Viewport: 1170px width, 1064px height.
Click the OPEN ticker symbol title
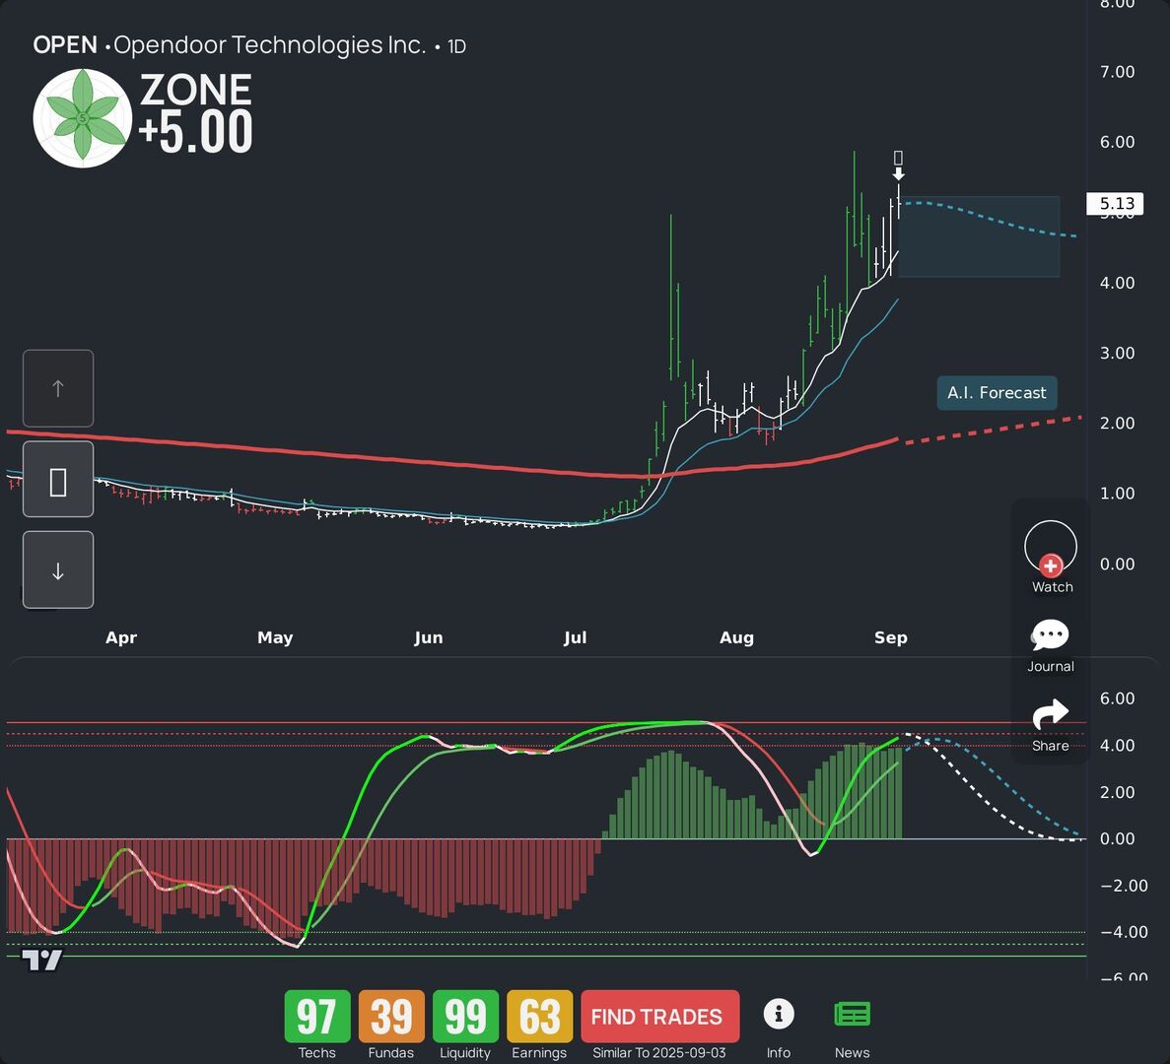coord(65,44)
